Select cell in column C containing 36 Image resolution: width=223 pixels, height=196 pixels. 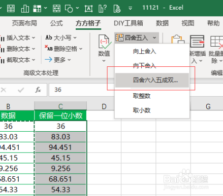tap(60, 126)
